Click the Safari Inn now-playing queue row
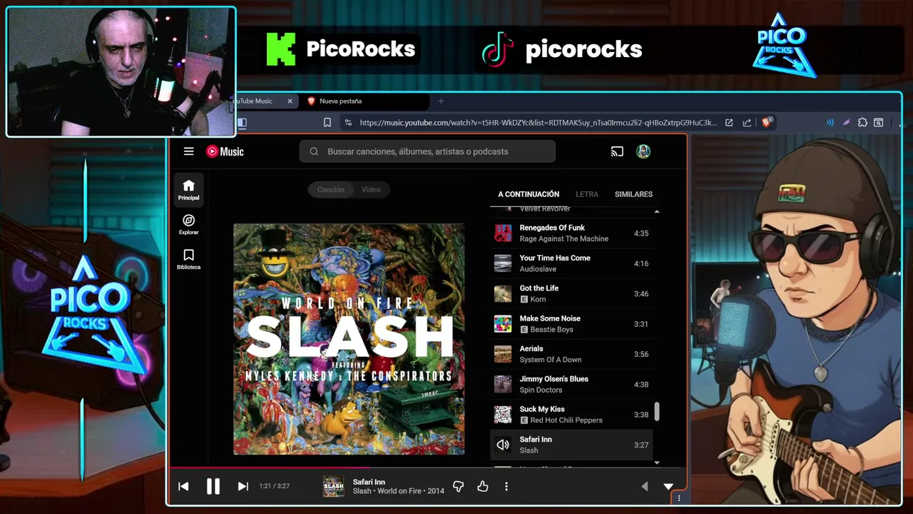Screen dimensions: 913x514 click(571, 445)
